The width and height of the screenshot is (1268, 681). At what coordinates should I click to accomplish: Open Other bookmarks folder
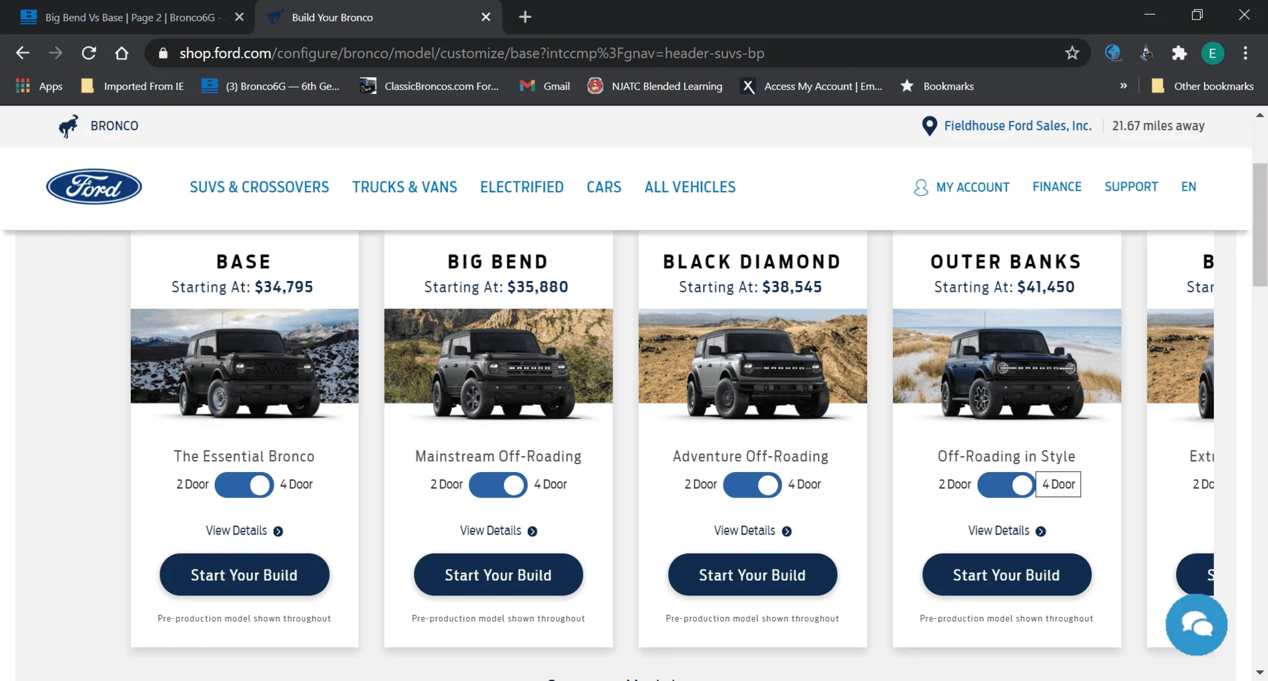[x=1203, y=86]
